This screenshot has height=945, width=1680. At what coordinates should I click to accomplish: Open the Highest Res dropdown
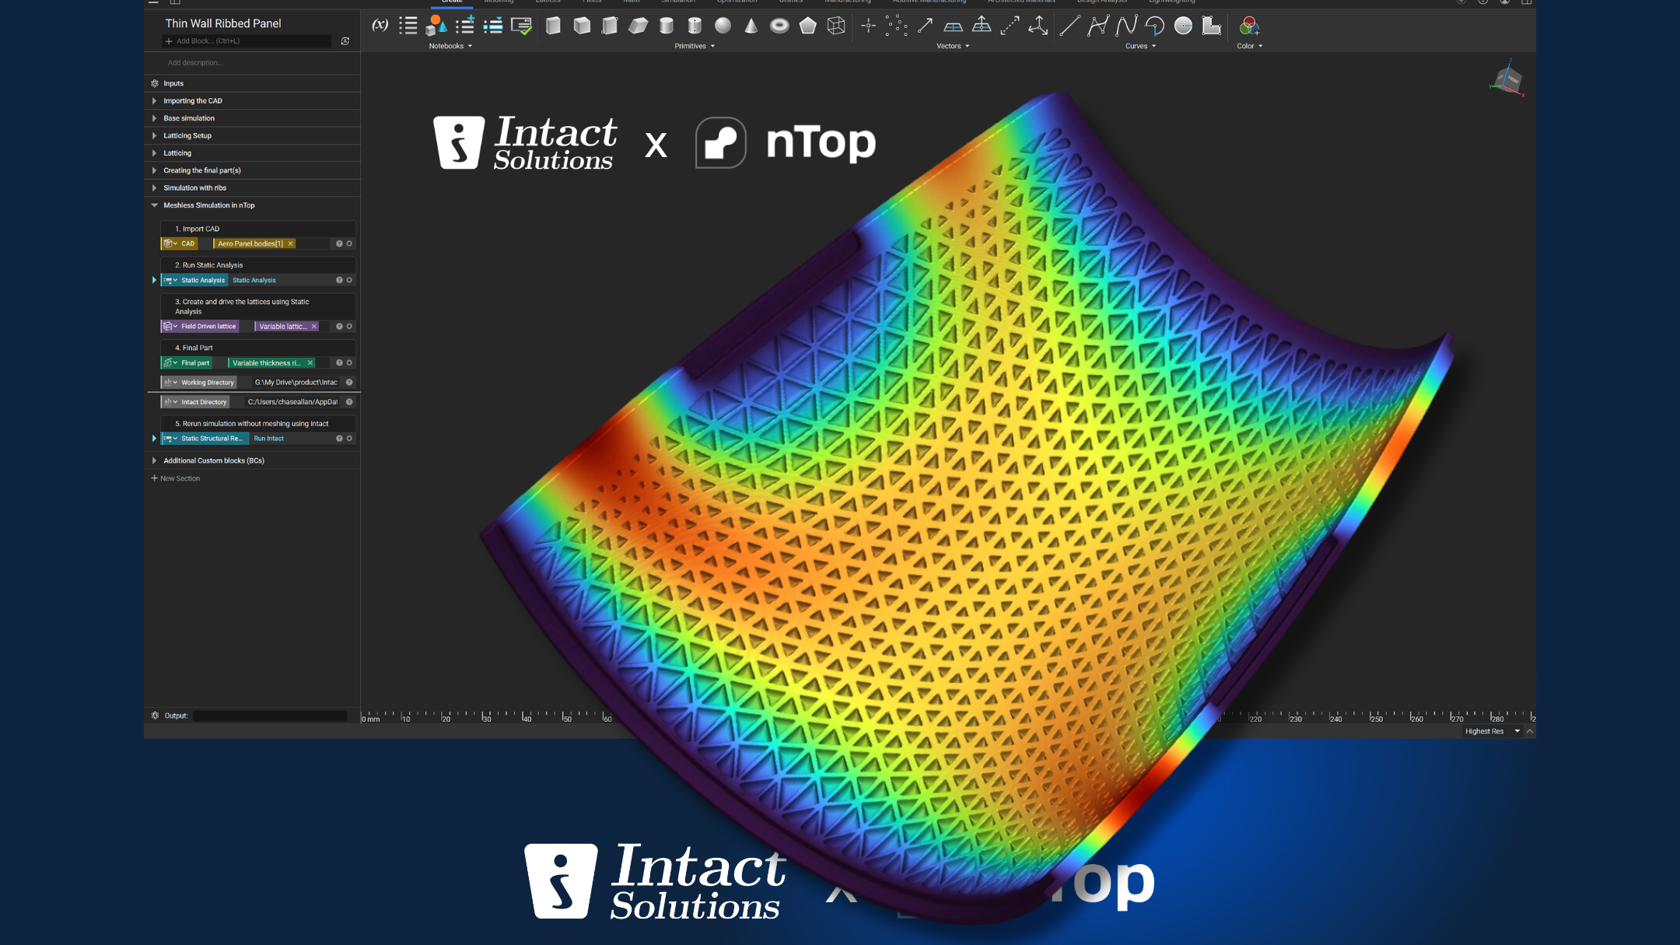pyautogui.click(x=1492, y=731)
